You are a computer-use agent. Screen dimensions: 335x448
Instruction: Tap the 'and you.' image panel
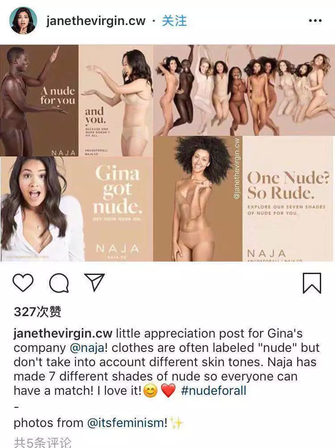(116, 100)
